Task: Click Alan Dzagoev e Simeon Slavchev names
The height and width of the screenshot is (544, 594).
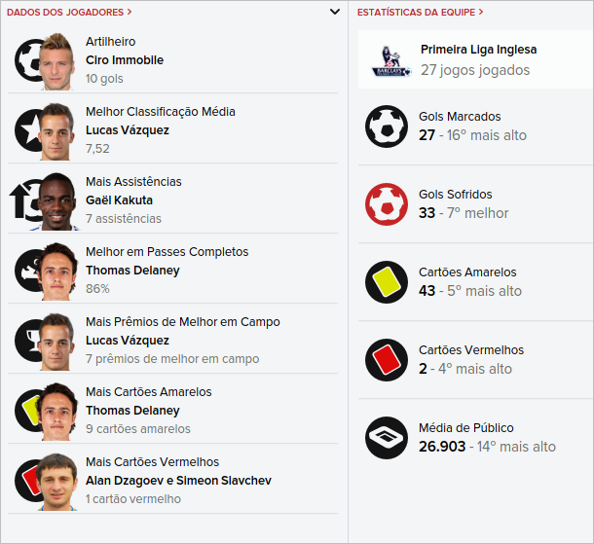Action: 178,481
